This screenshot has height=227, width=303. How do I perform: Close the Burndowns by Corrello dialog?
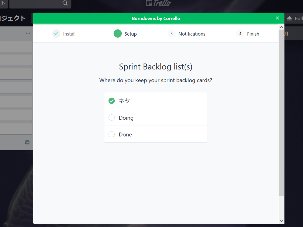(x=277, y=18)
